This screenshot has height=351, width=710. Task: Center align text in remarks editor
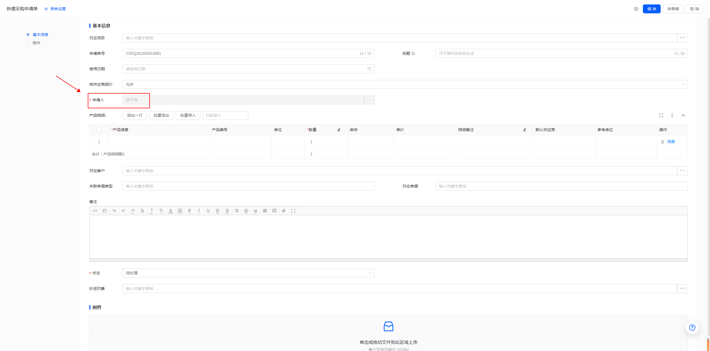pos(227,211)
